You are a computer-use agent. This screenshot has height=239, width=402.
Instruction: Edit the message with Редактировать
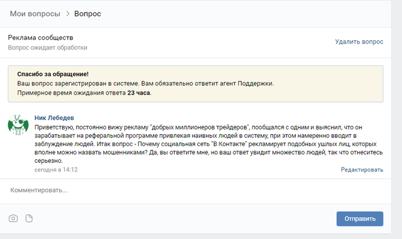click(x=362, y=170)
